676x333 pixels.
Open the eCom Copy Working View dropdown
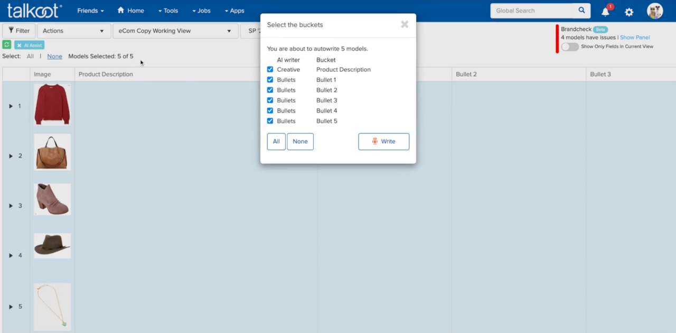tap(175, 31)
